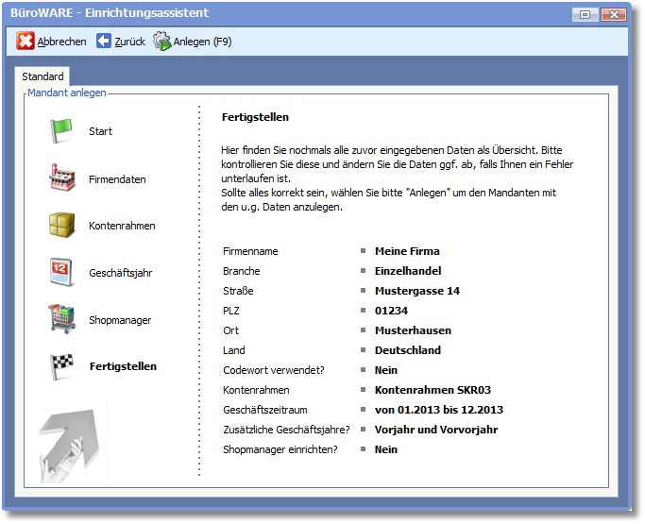The height and width of the screenshot is (524, 645).
Task: Jump to the Firmendaten step label
Action: click(x=117, y=179)
